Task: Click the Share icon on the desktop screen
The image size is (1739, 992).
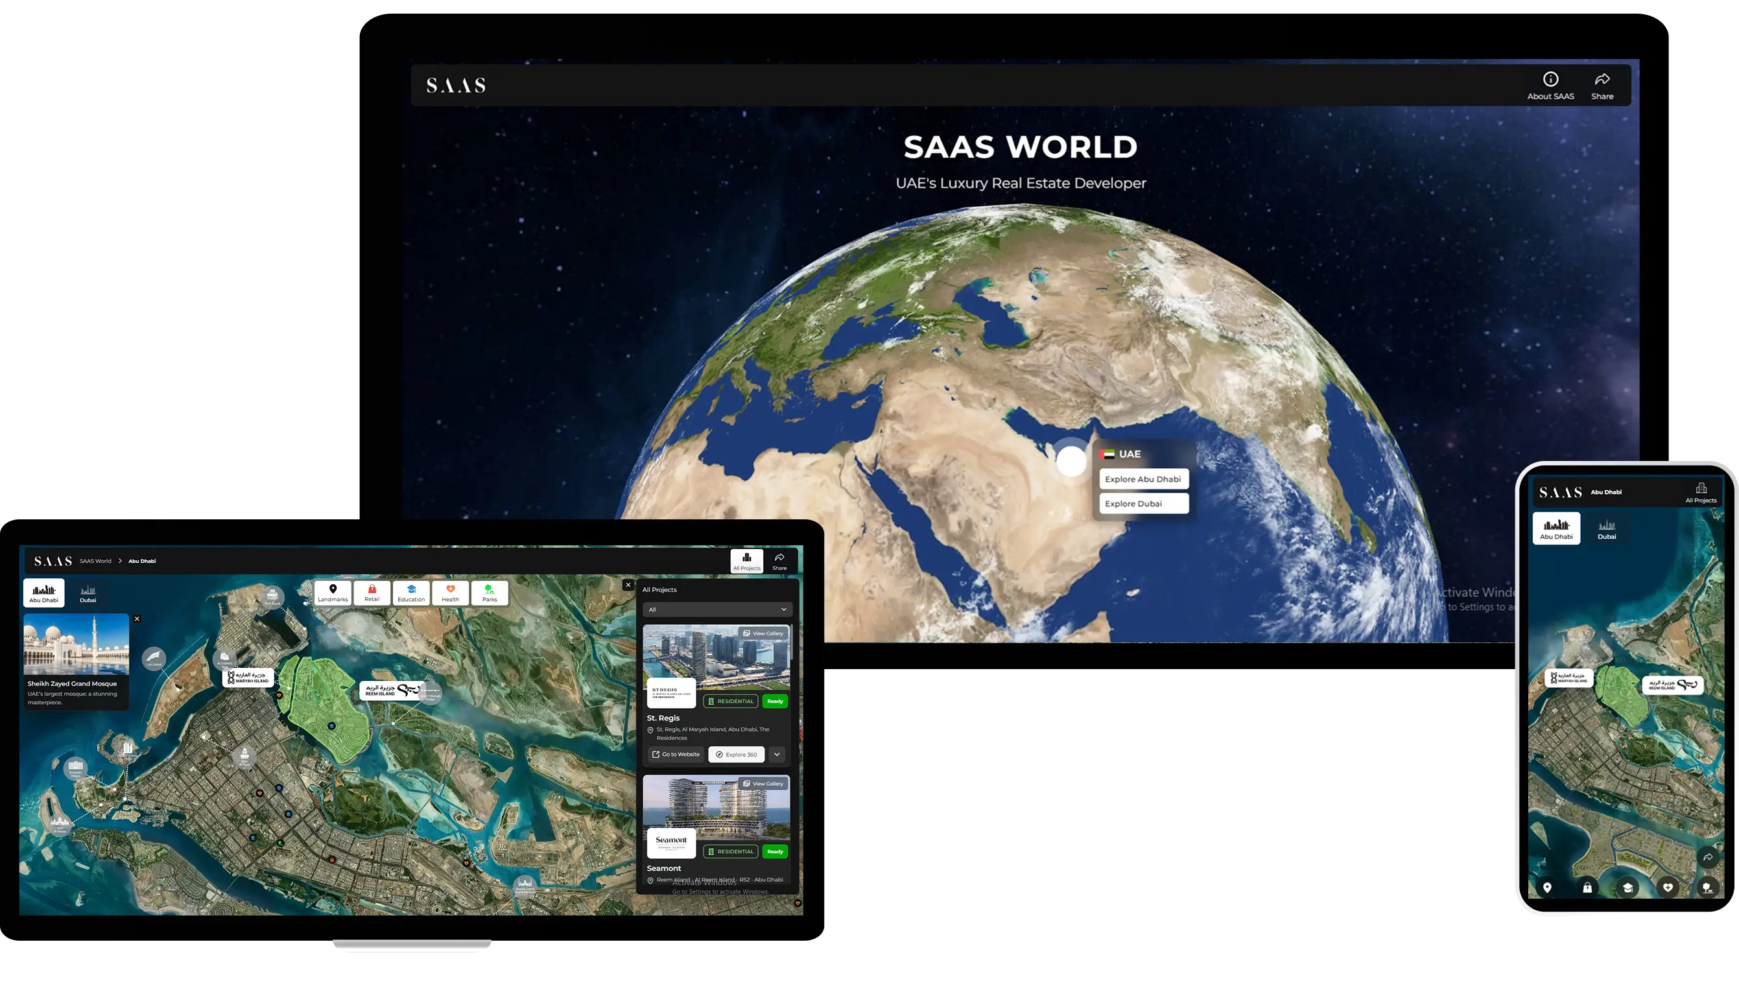Action: pos(1602,86)
